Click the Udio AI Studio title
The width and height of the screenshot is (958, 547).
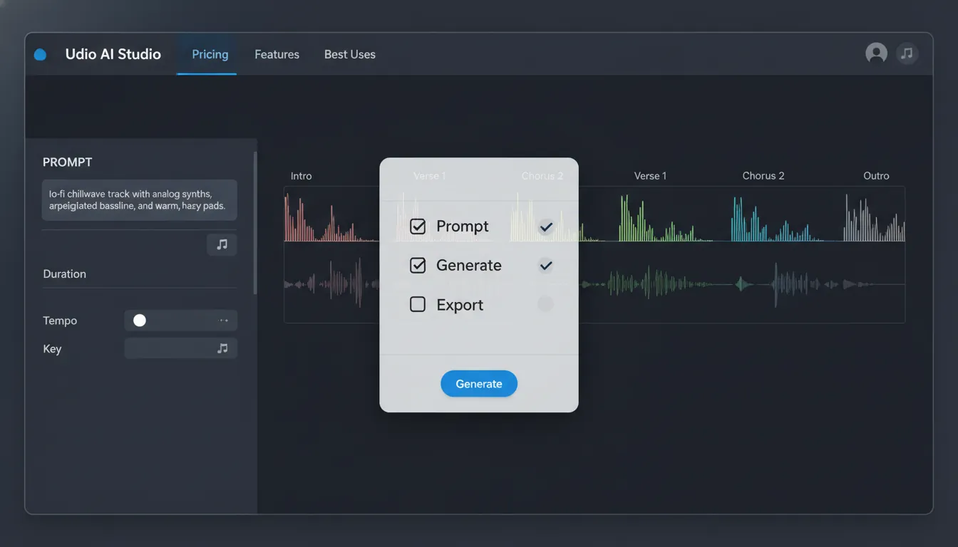(x=113, y=54)
